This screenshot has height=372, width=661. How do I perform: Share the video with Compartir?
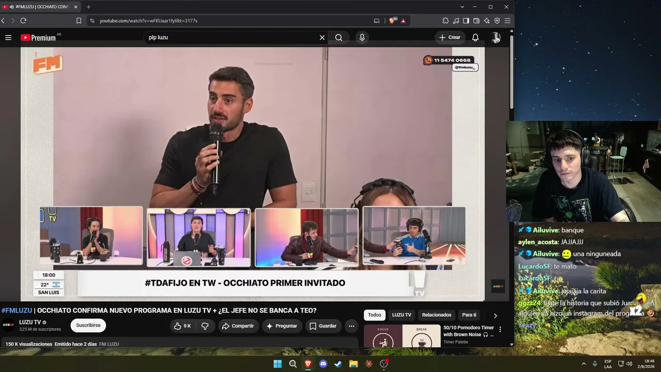238,326
